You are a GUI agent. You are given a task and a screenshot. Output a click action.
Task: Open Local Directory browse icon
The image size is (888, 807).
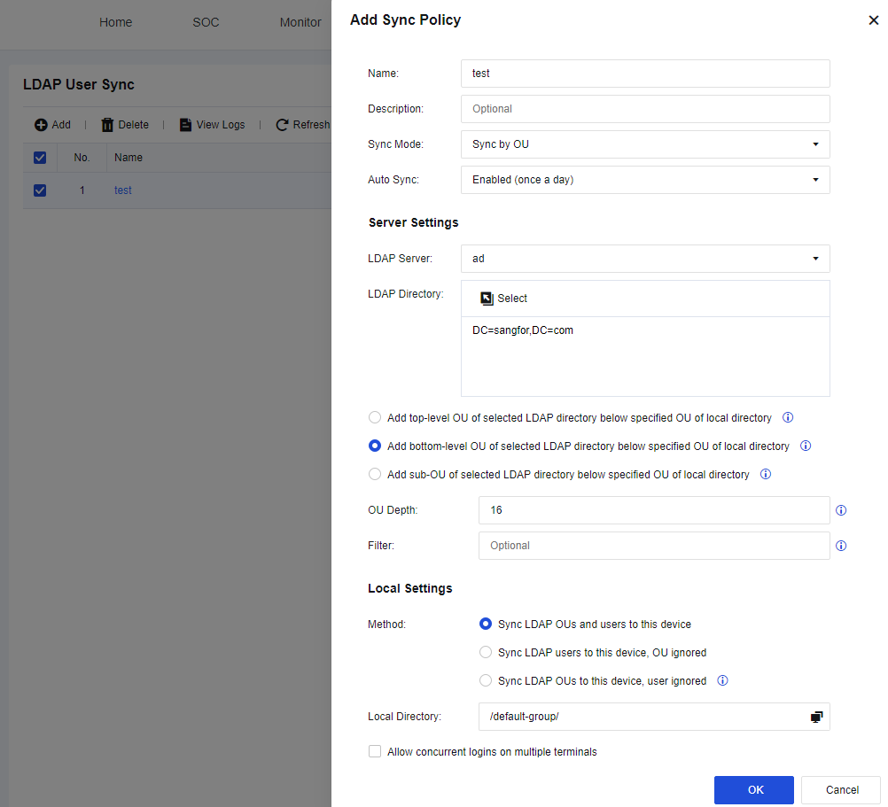[x=816, y=717]
